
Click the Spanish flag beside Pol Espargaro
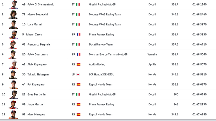pyautogui.click(x=79, y=84)
